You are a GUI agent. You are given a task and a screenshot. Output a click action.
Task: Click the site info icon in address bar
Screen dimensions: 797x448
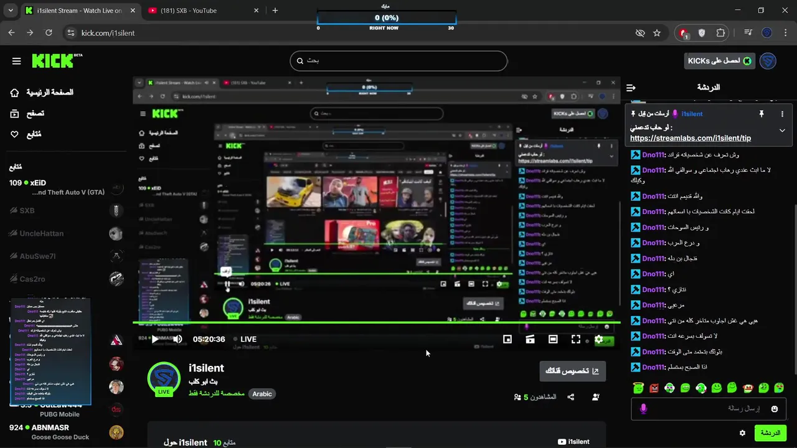[x=70, y=33]
